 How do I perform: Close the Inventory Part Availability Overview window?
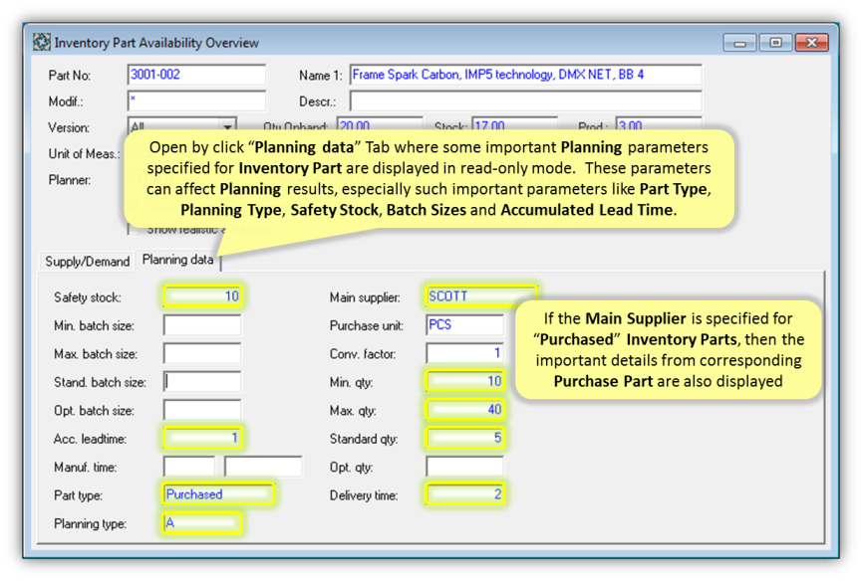811,42
